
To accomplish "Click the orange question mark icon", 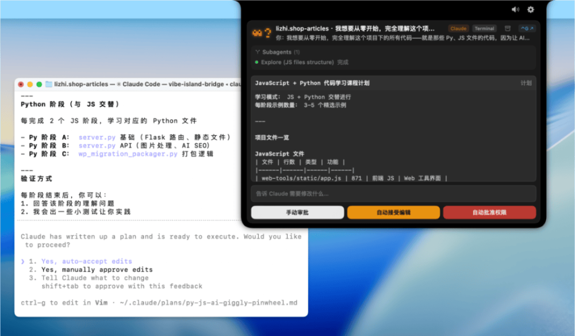I will click(268, 33).
